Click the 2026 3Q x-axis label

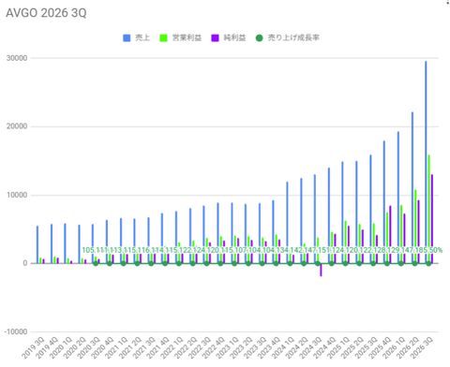[422, 347]
